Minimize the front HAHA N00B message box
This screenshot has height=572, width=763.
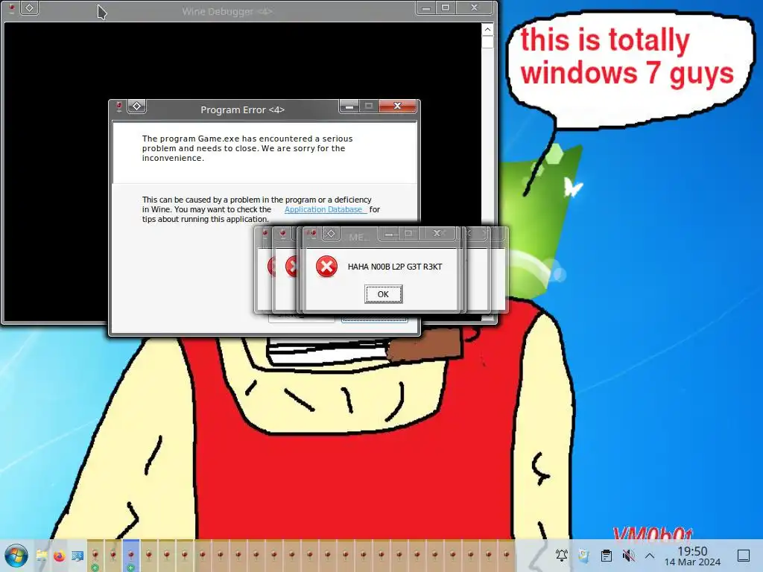pyautogui.click(x=388, y=234)
